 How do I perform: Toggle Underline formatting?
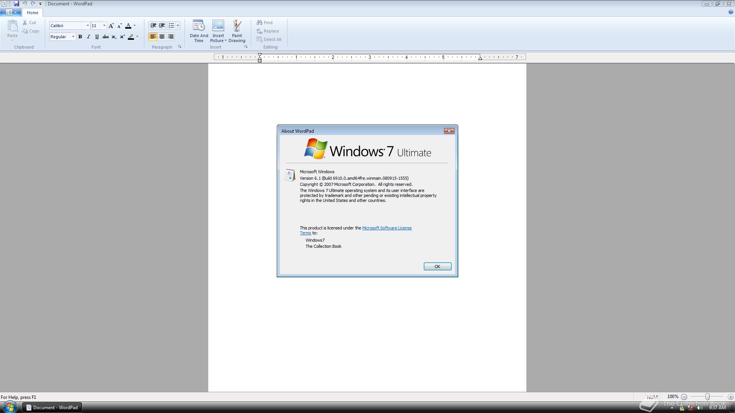[97, 37]
